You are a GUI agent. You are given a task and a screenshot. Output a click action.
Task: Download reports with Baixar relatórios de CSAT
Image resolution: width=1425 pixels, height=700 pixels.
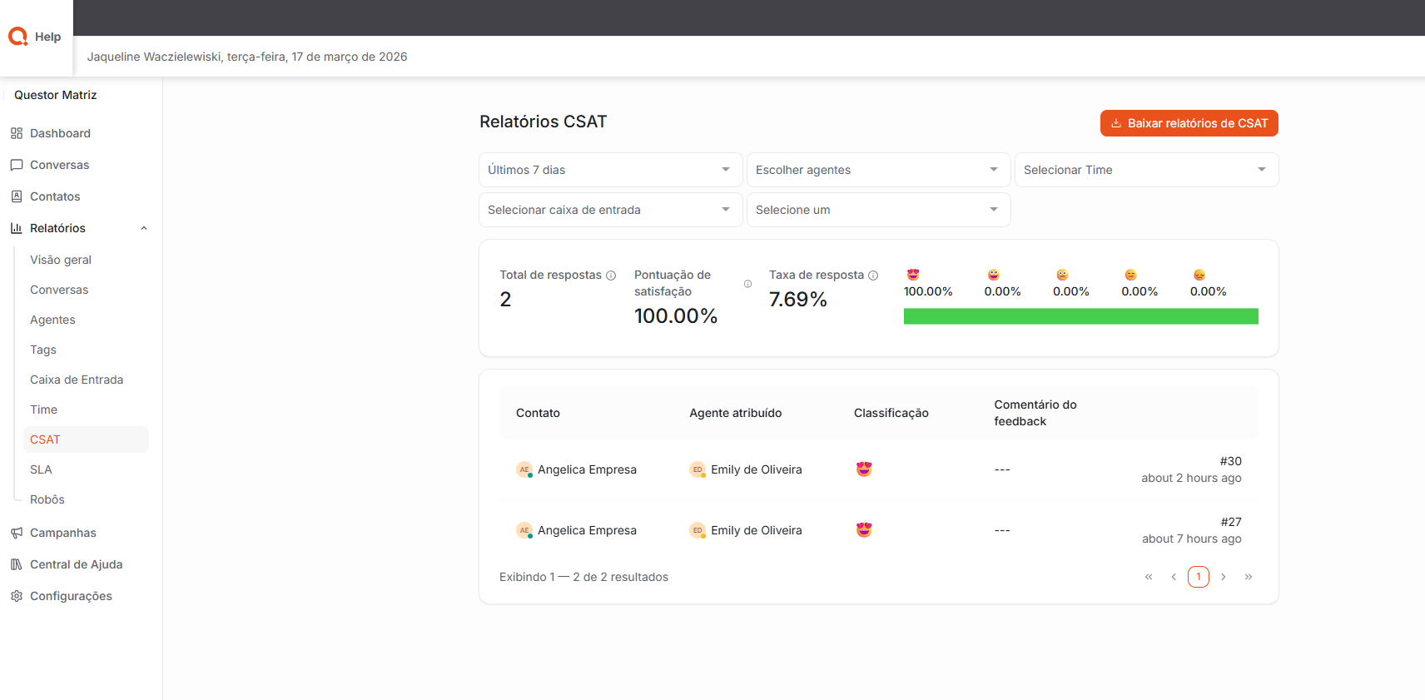pyautogui.click(x=1189, y=123)
